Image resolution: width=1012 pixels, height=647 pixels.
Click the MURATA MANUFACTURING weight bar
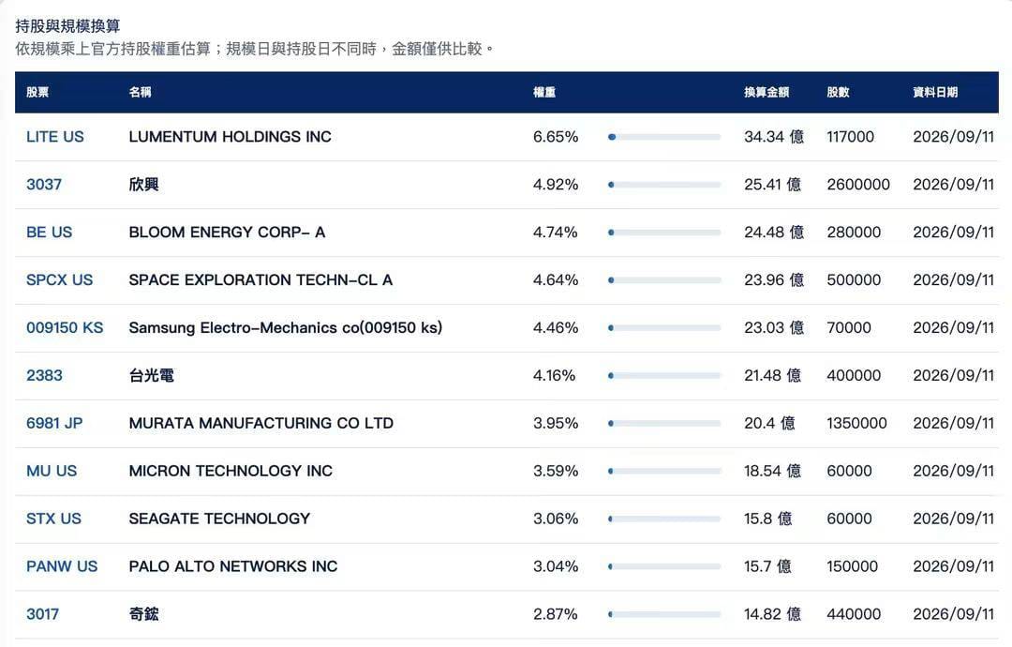click(x=664, y=424)
